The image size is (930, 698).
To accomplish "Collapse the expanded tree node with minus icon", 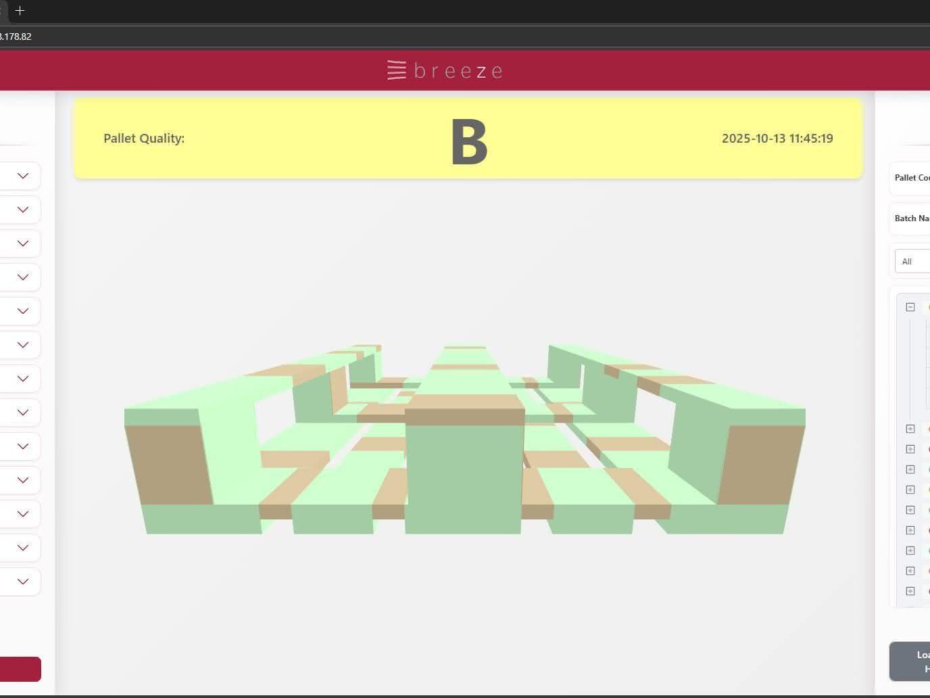I will [910, 307].
